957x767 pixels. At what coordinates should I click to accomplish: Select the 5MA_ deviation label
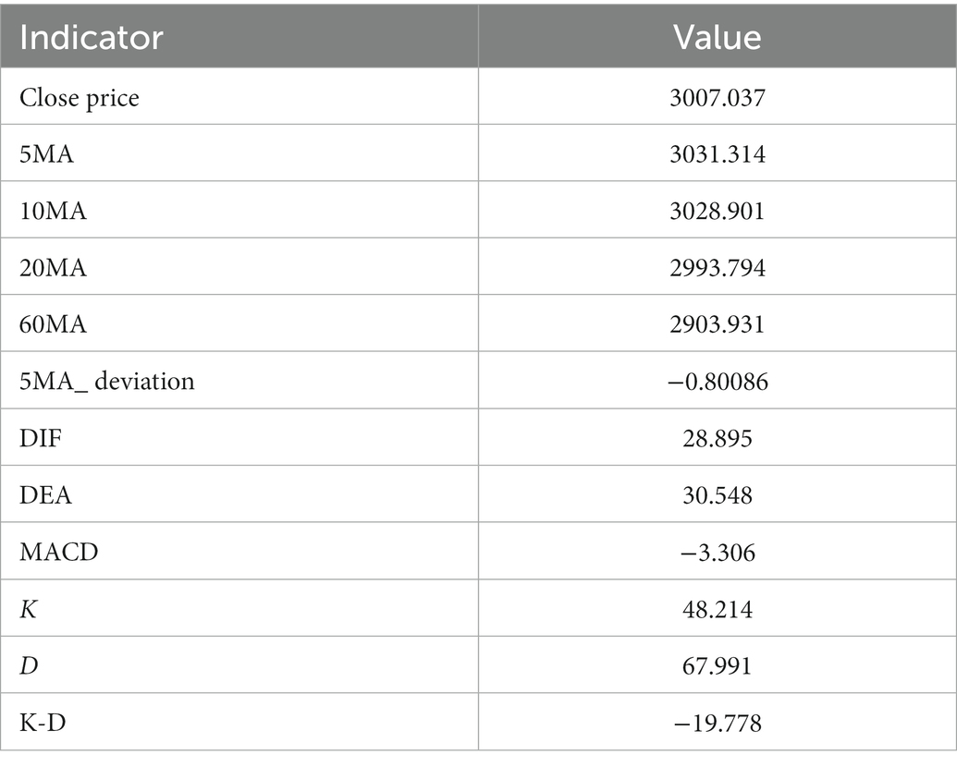pos(107,382)
